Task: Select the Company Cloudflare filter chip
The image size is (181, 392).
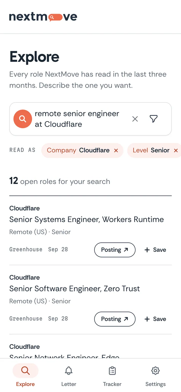Action: (x=82, y=150)
